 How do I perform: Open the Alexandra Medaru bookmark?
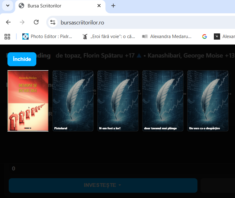pos(167,37)
